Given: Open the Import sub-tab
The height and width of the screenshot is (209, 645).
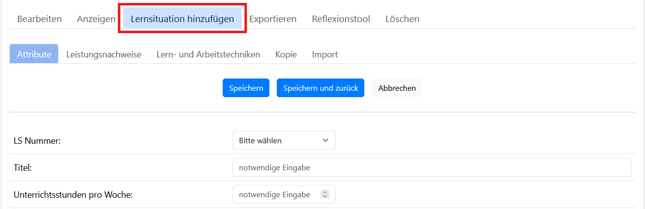Looking at the screenshot, I should 324,54.
